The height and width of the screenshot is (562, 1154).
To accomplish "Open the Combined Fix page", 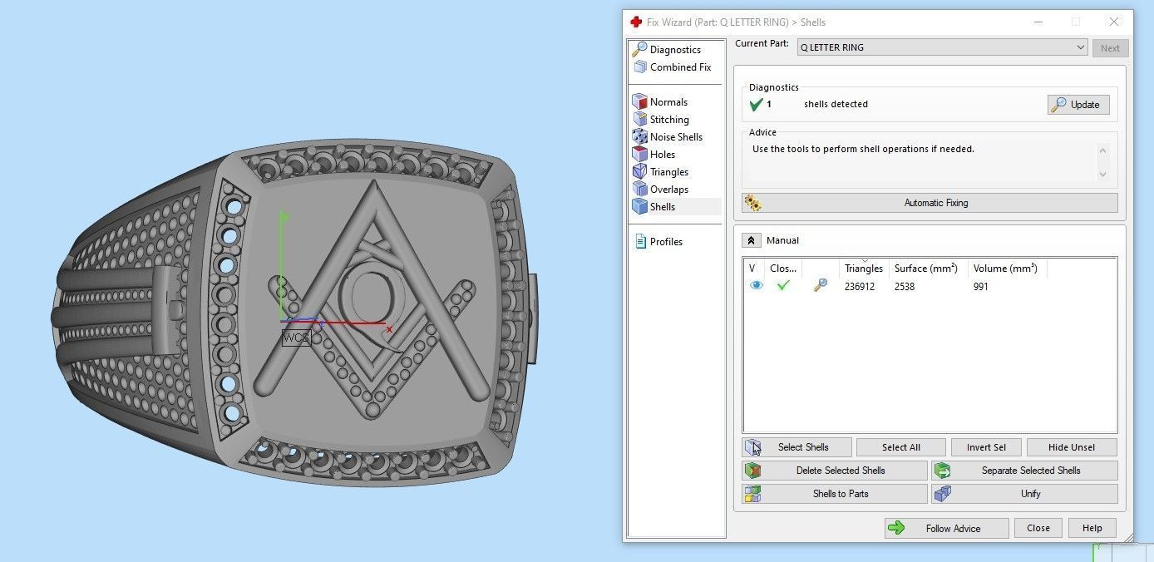I will pos(680,67).
